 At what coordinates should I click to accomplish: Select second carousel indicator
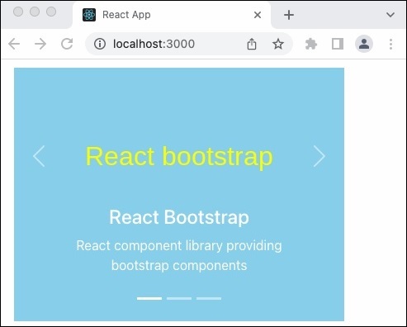(179, 298)
